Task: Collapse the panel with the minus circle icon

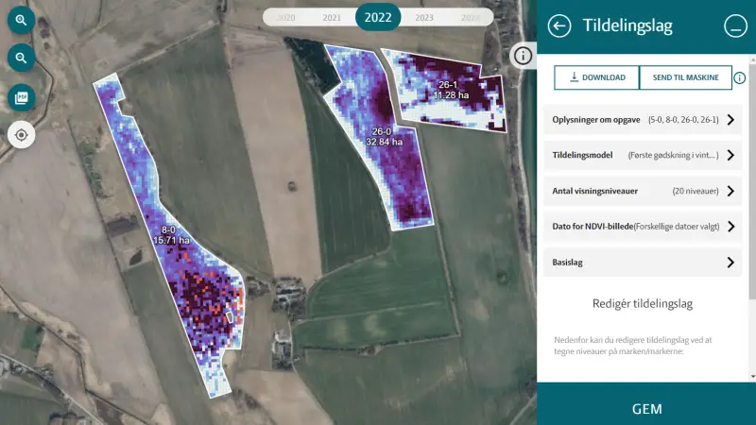Action: coord(735,26)
